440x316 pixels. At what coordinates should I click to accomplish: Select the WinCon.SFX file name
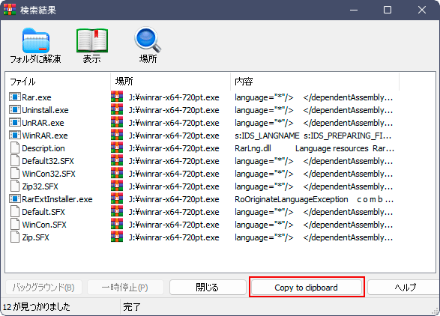(x=44, y=225)
